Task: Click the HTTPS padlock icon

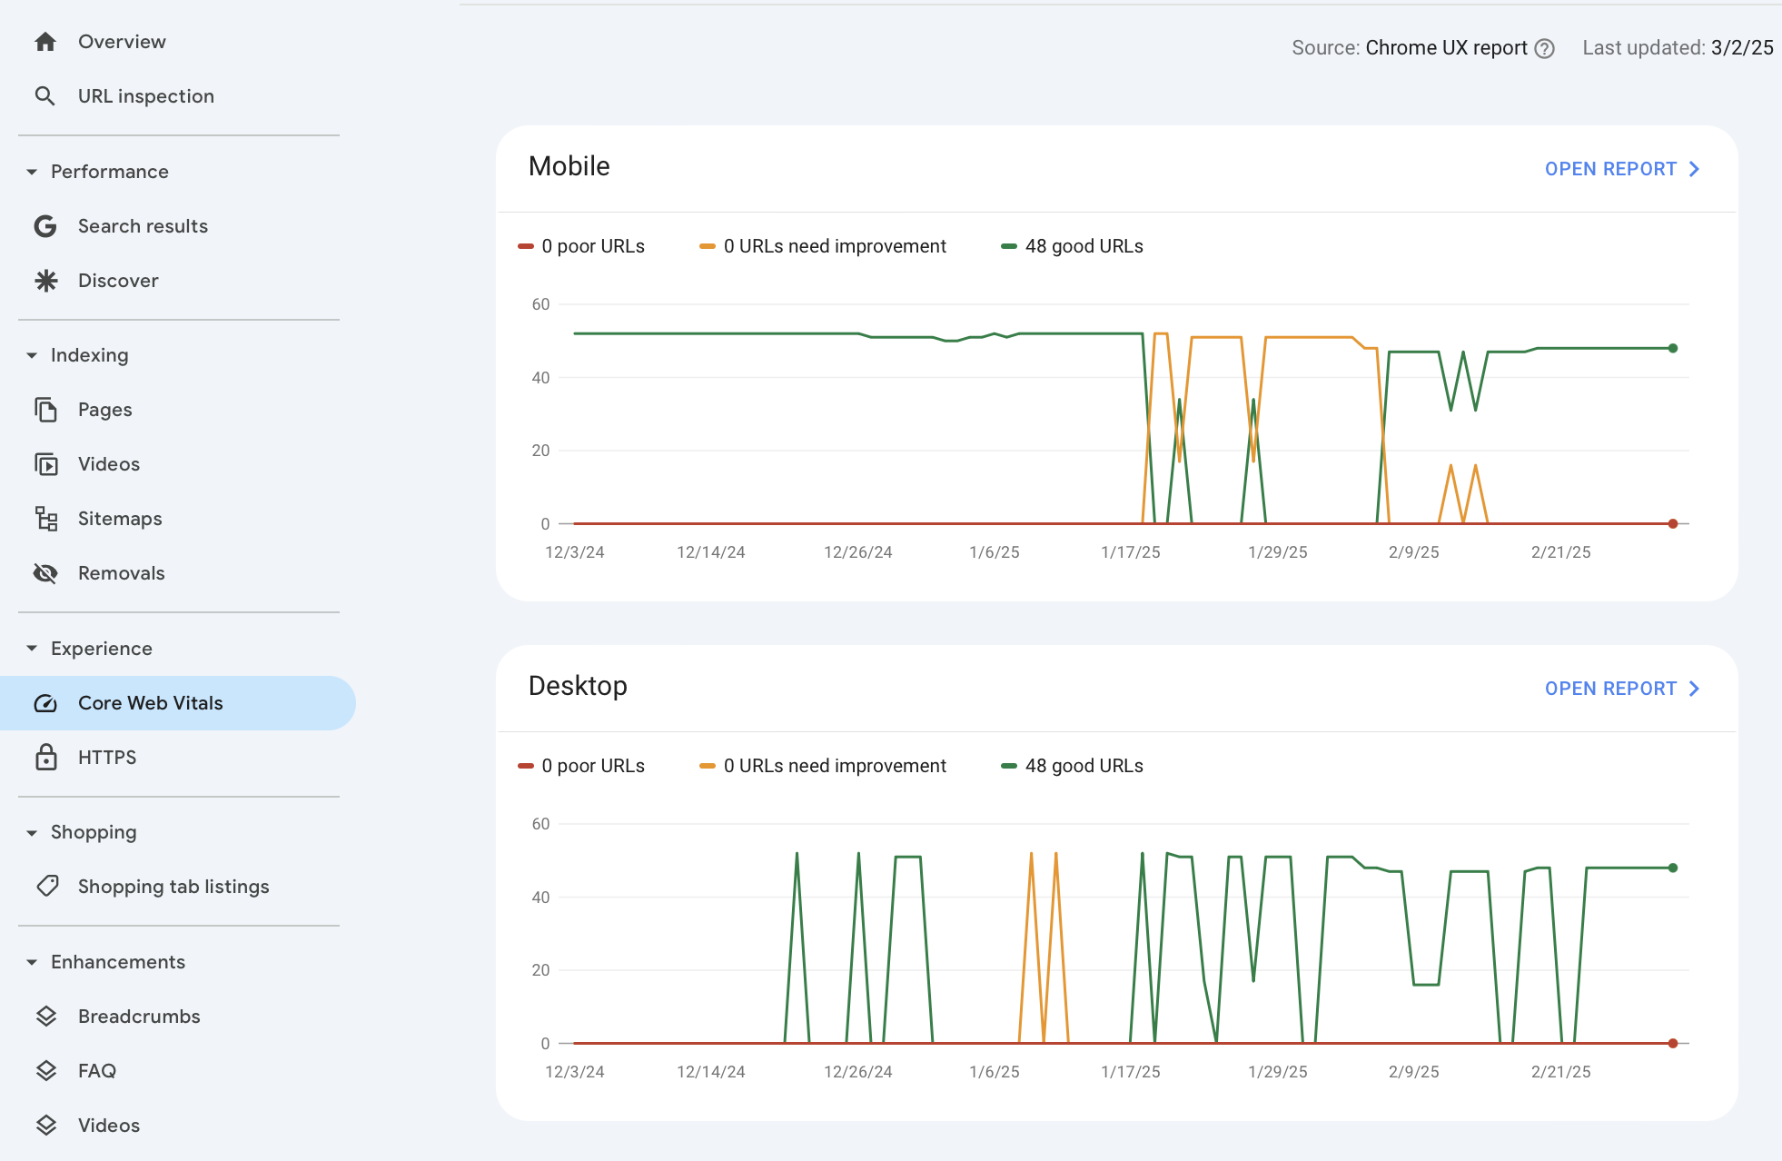Action: point(45,757)
